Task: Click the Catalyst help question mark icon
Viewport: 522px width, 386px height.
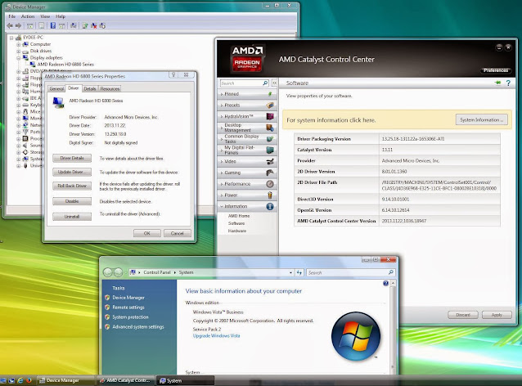Action: 508,83
